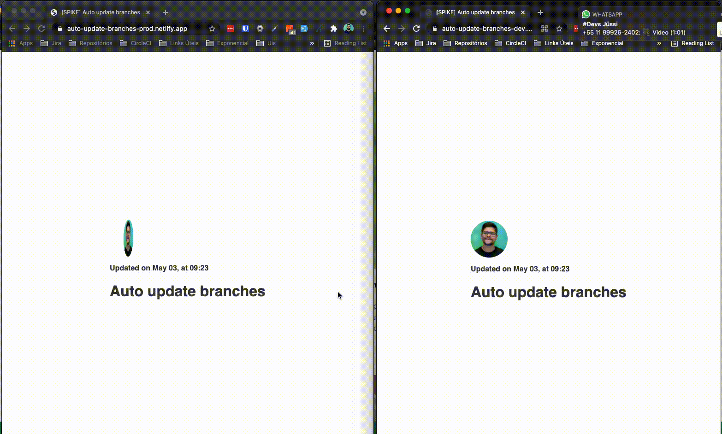Image resolution: width=722 pixels, height=434 pixels.
Task: Open the Exponencial bookmark folder in the prod window
Action: pos(227,43)
